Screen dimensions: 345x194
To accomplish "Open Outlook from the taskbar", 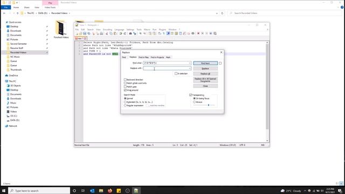I will point(92,191).
